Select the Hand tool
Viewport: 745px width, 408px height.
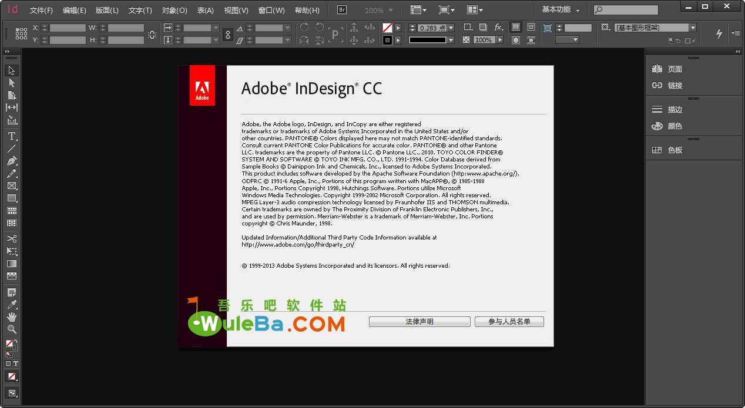12,317
